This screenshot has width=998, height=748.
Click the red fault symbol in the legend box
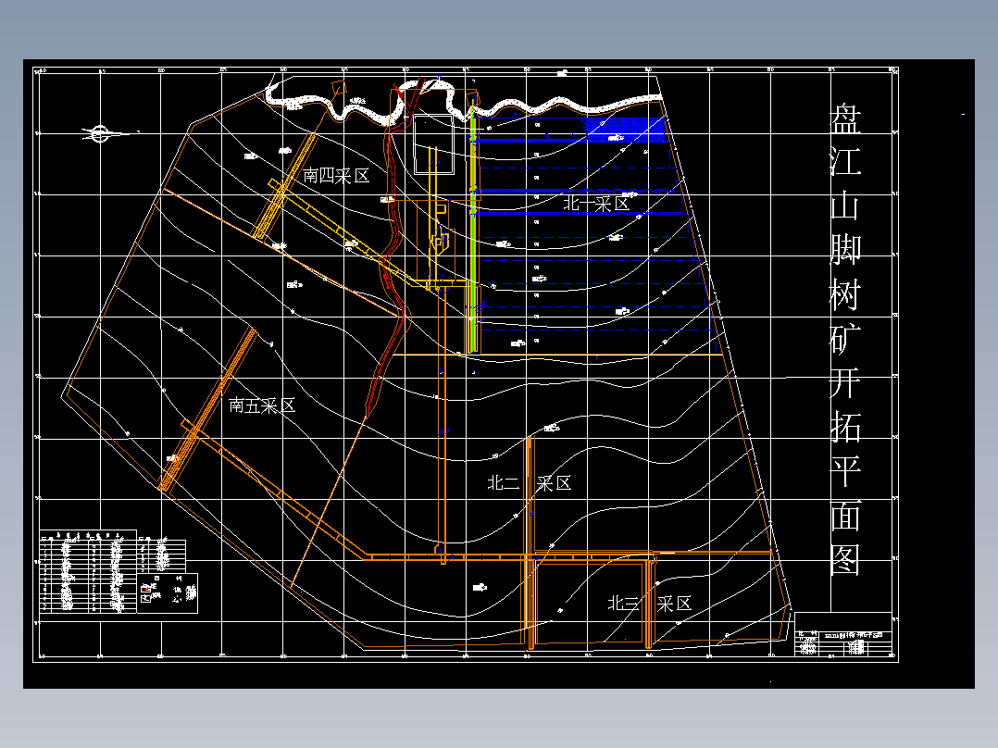coord(144,589)
